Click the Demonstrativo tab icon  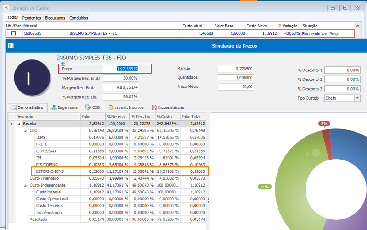coord(14,107)
